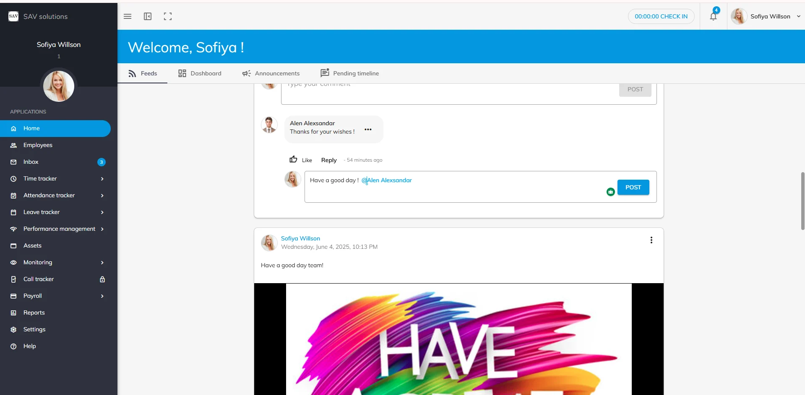805x395 pixels.
Task: Expand the Time tracker submenu
Action: (102, 179)
